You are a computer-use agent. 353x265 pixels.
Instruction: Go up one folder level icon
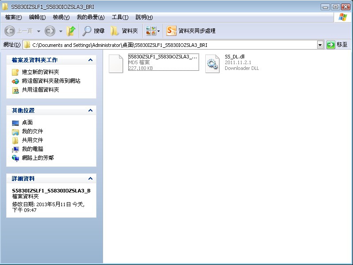tap(71, 31)
